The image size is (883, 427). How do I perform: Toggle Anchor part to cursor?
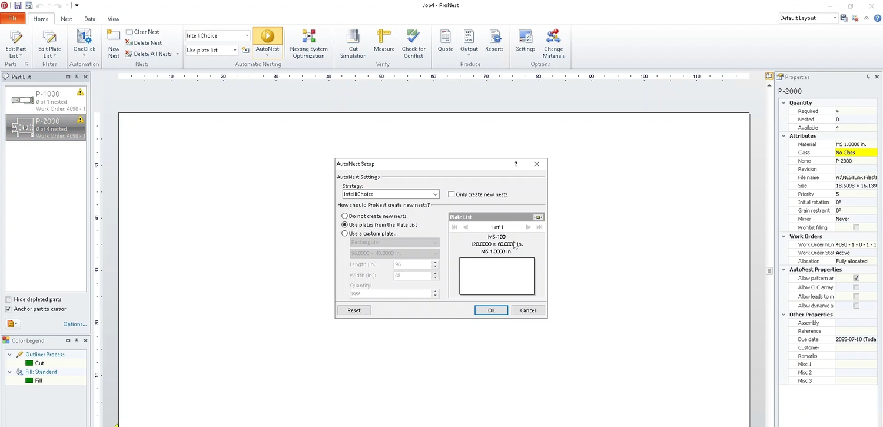point(8,309)
